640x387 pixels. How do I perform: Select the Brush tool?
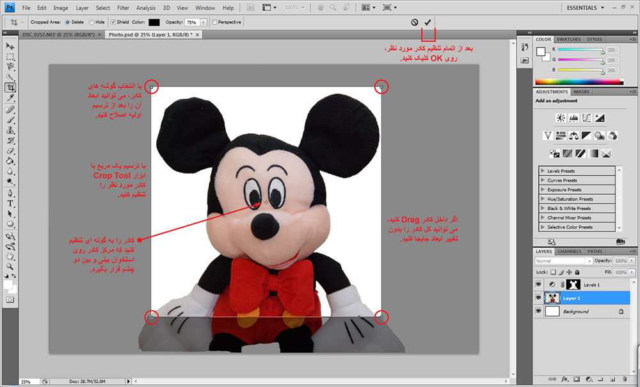[x=10, y=120]
